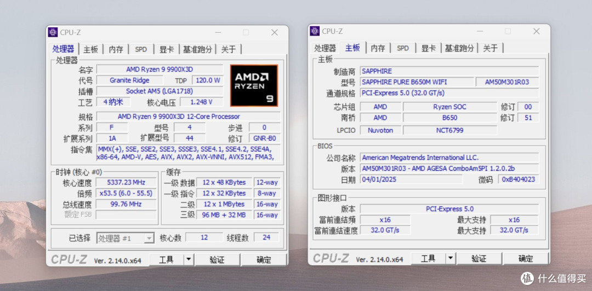Click the thread count value 24
The height and width of the screenshot is (291, 592).
tap(266, 237)
